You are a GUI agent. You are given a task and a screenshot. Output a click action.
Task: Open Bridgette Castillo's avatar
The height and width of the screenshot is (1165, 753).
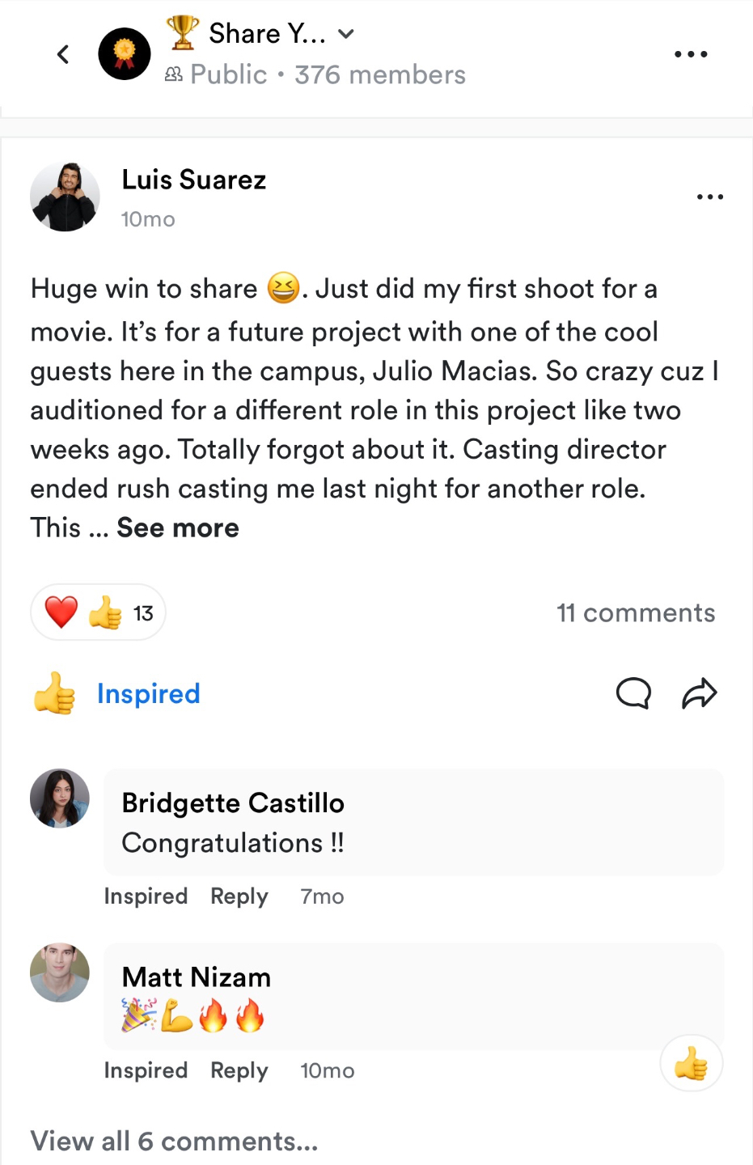click(60, 799)
